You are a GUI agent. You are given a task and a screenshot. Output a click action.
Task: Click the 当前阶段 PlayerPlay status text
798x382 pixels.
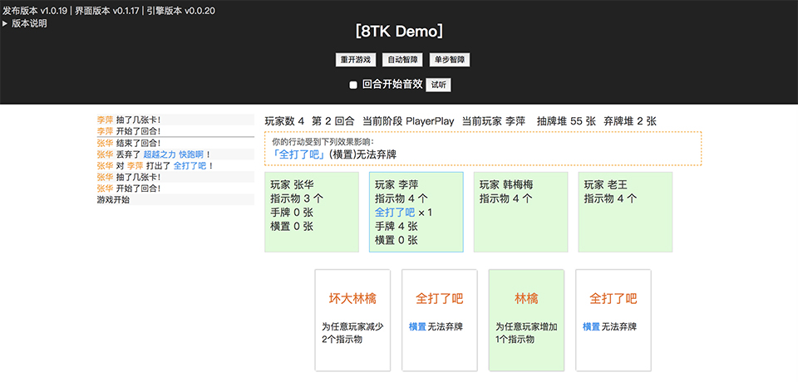[408, 121]
